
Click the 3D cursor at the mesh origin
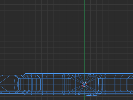(x=84, y=84)
